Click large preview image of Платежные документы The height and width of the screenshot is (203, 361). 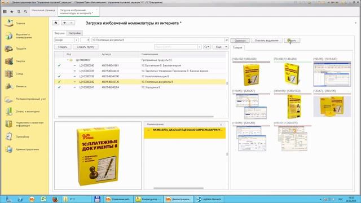coord(98,156)
